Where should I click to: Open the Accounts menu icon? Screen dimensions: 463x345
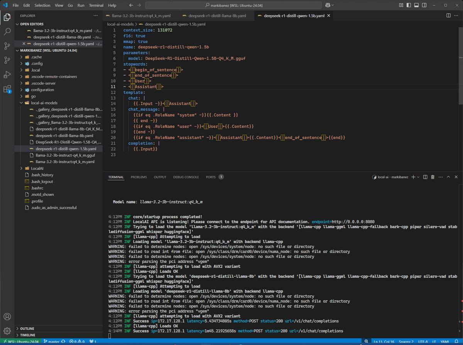(7, 317)
